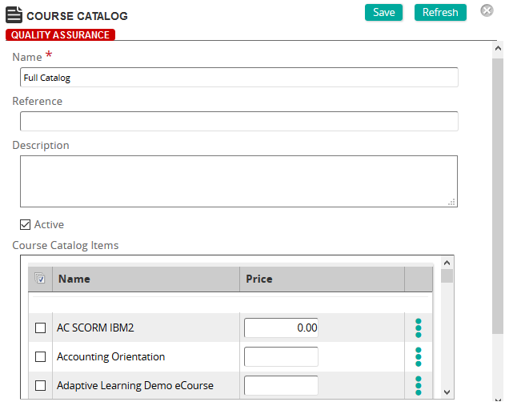Open actions menu for Accounting Orientation
The width and height of the screenshot is (505, 406).
pos(418,356)
